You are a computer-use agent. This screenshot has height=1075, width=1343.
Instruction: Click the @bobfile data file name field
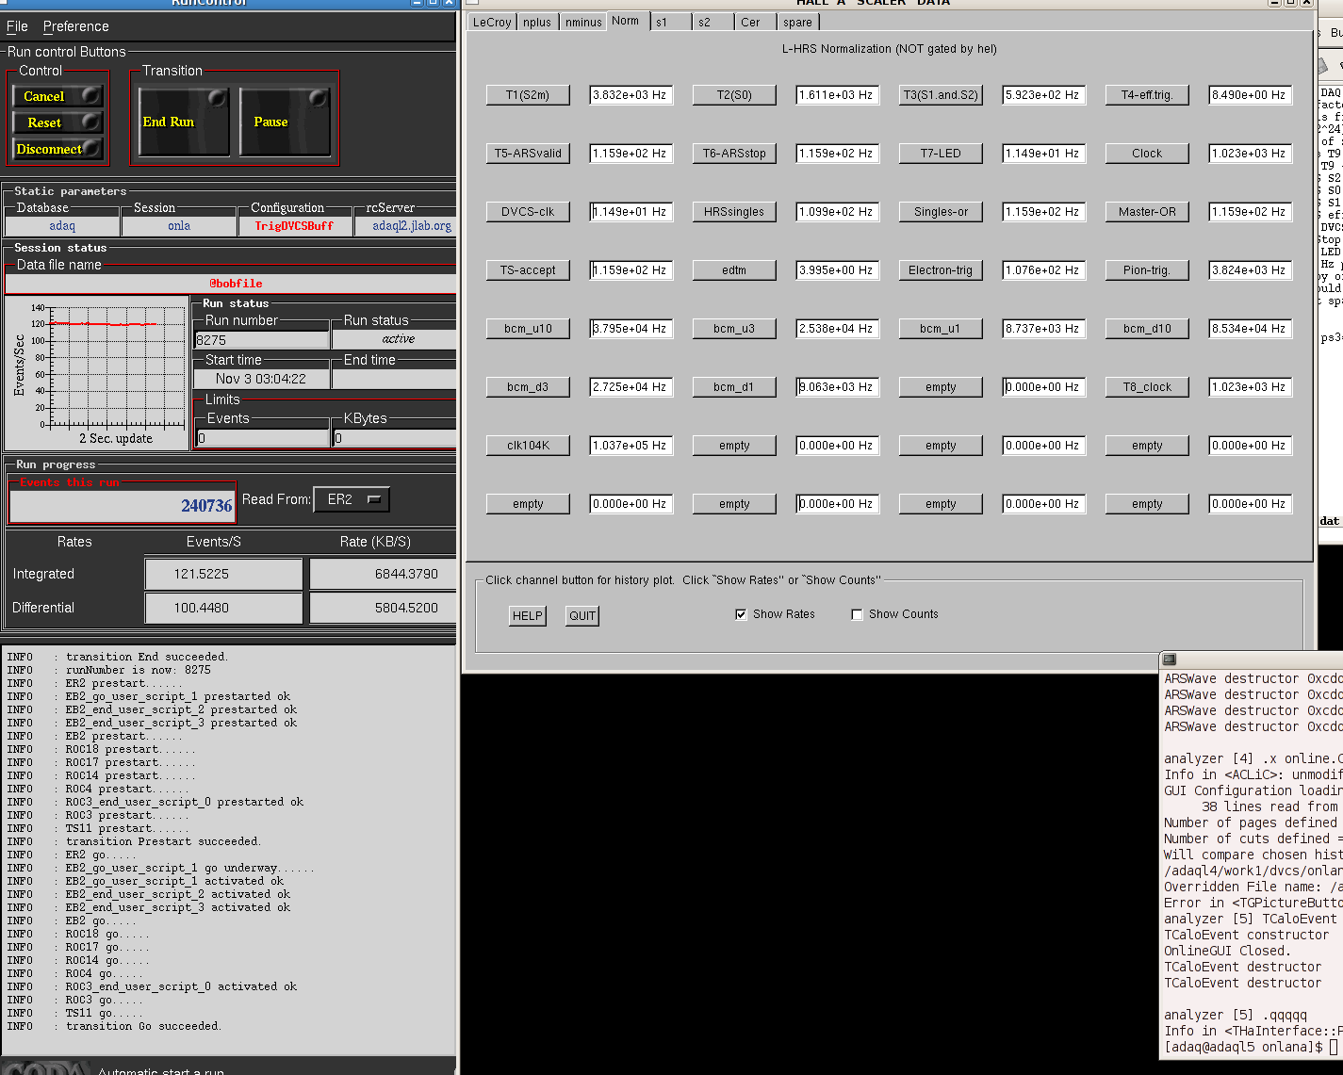tap(231, 283)
